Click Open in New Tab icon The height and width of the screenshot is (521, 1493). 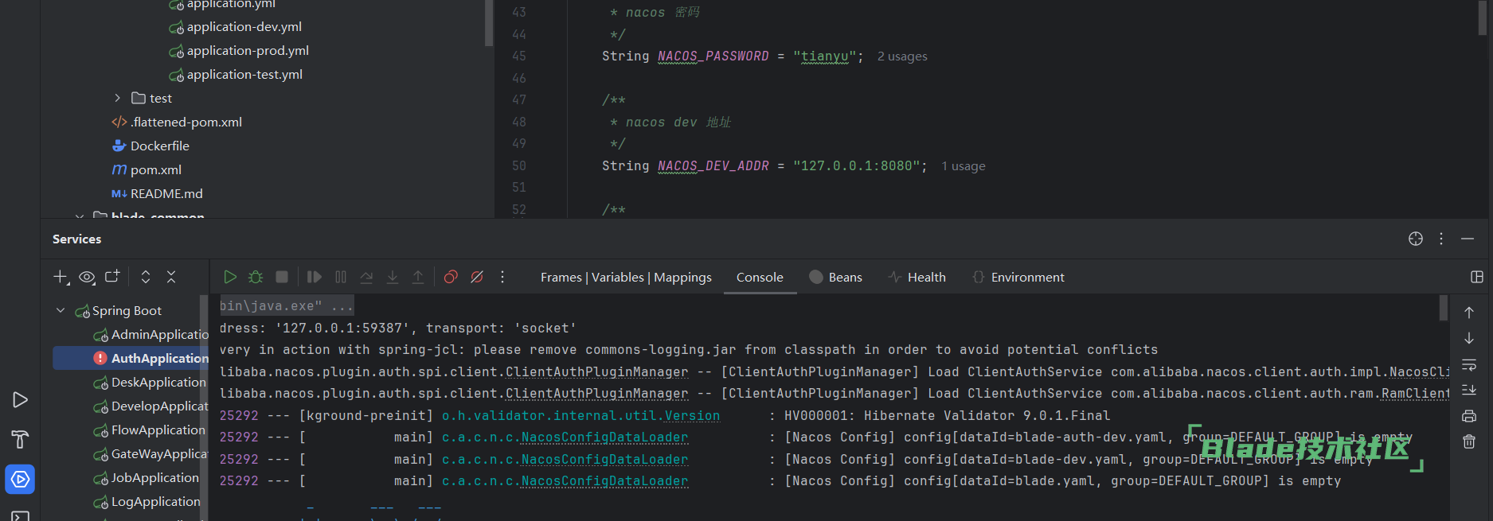(112, 277)
